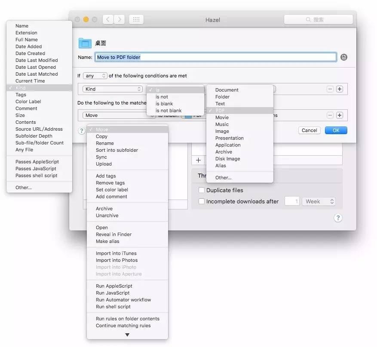377x347 pixels.
Task: Select Any File attribute
Action: tap(24, 150)
